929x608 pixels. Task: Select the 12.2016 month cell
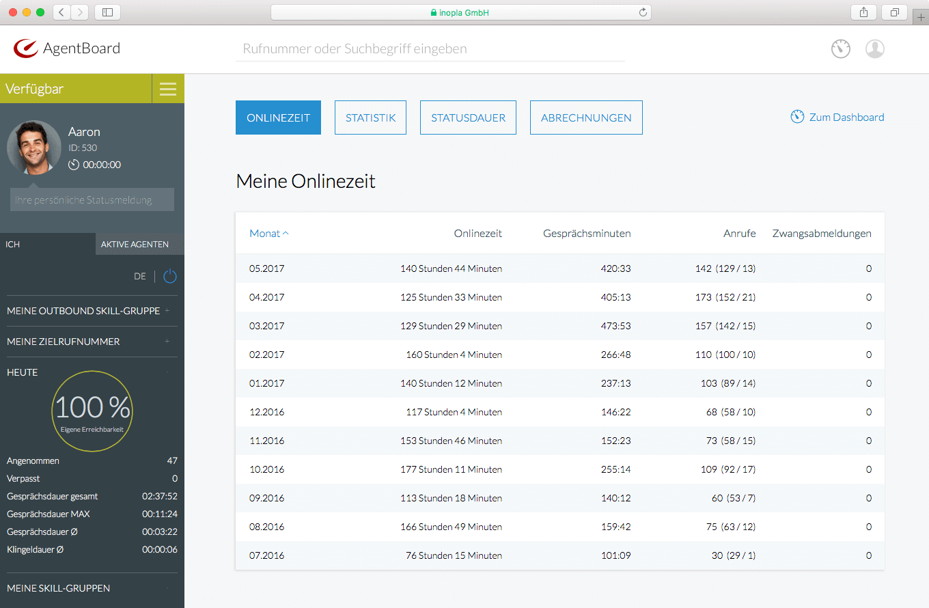267,412
